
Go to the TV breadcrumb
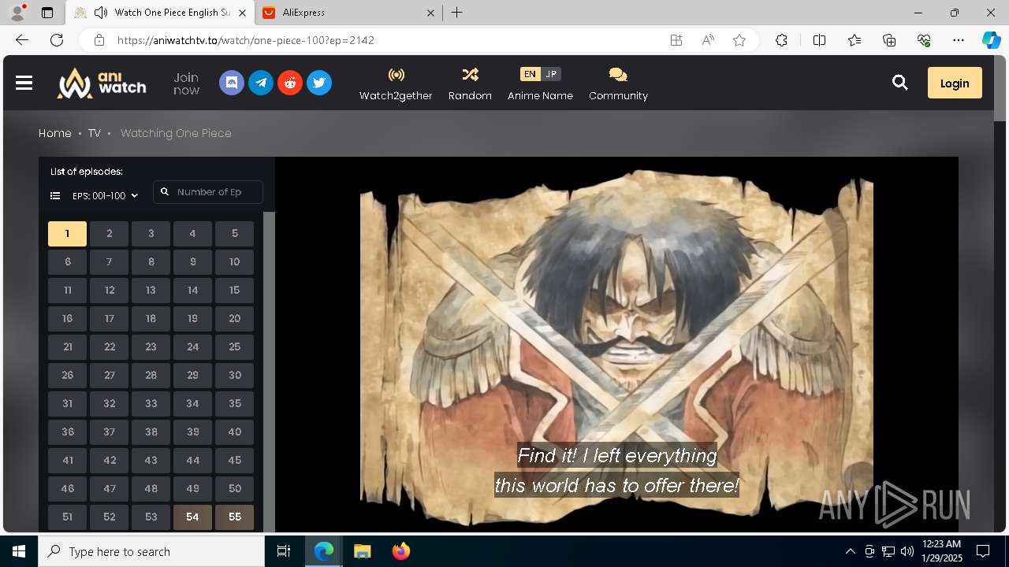[x=94, y=133]
